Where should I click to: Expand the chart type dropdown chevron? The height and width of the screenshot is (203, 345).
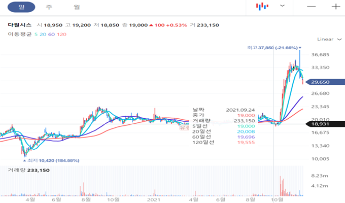point(282,6)
